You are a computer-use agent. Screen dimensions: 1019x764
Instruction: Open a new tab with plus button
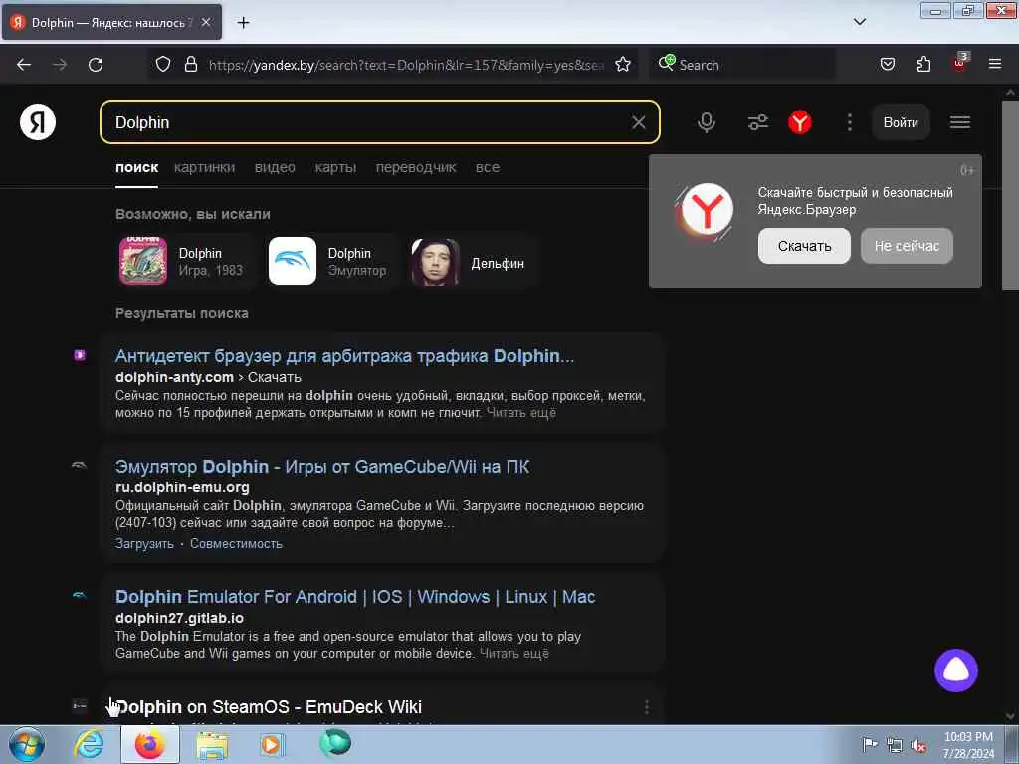tap(243, 23)
